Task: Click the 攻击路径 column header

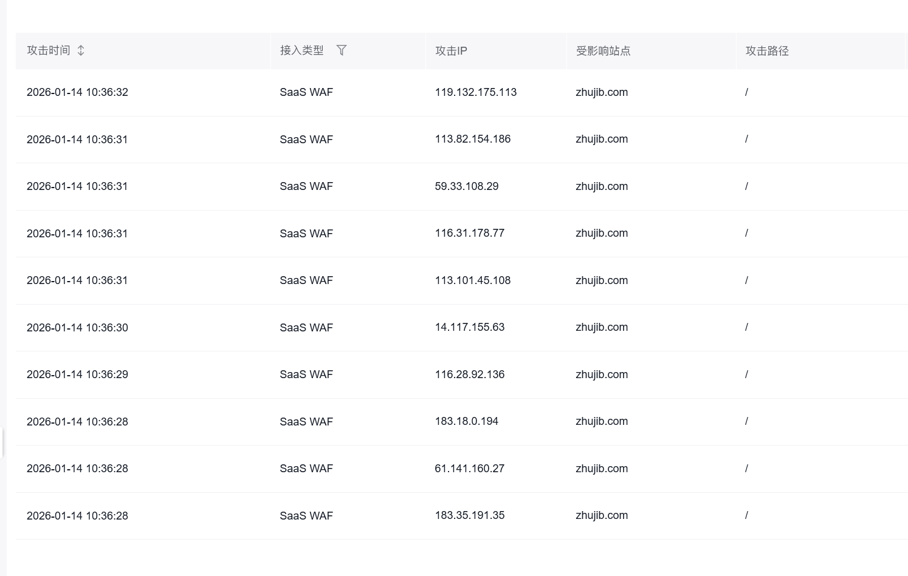Action: tap(767, 51)
